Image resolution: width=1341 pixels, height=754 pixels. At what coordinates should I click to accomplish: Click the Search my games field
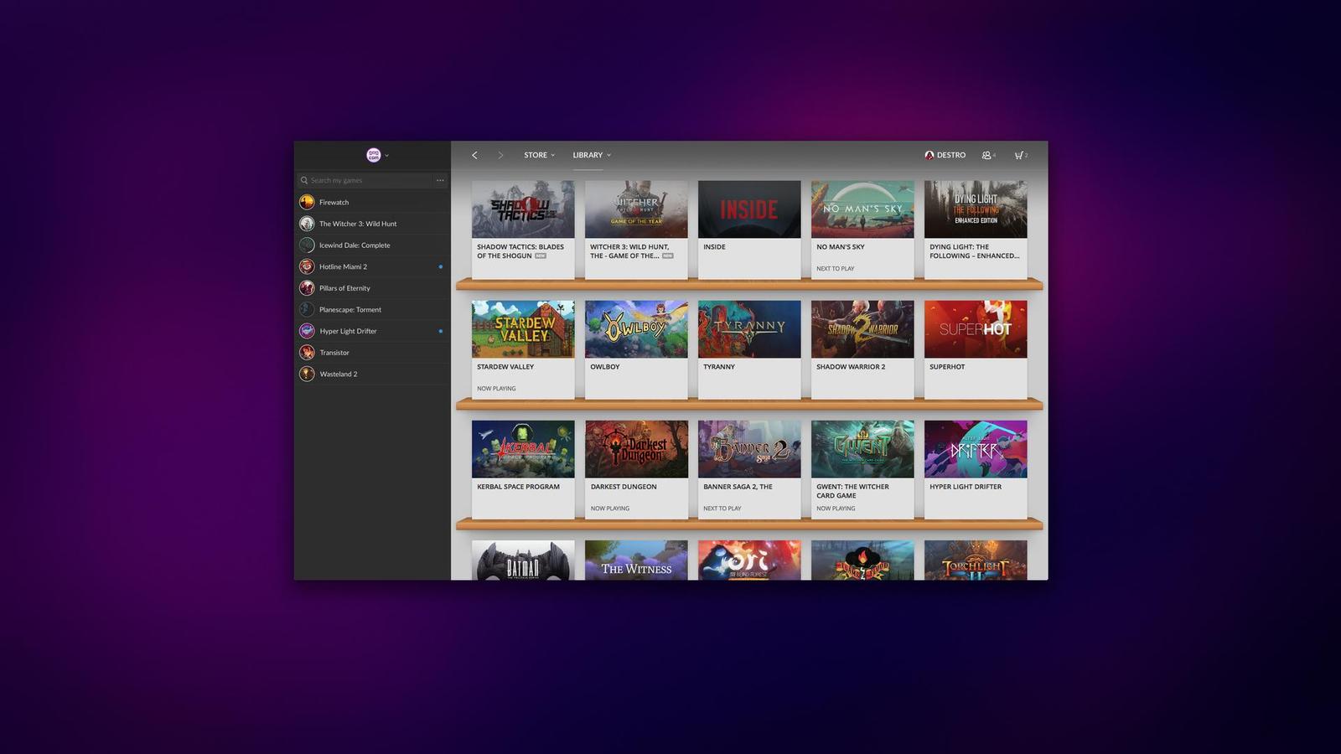(x=369, y=180)
